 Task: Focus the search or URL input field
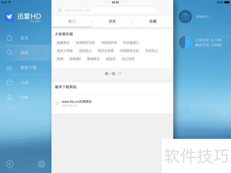point(107,11)
